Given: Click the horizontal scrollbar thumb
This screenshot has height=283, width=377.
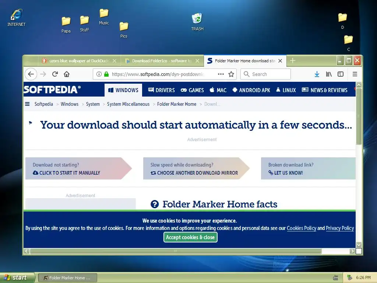Looking at the screenshot, I should [176, 251].
